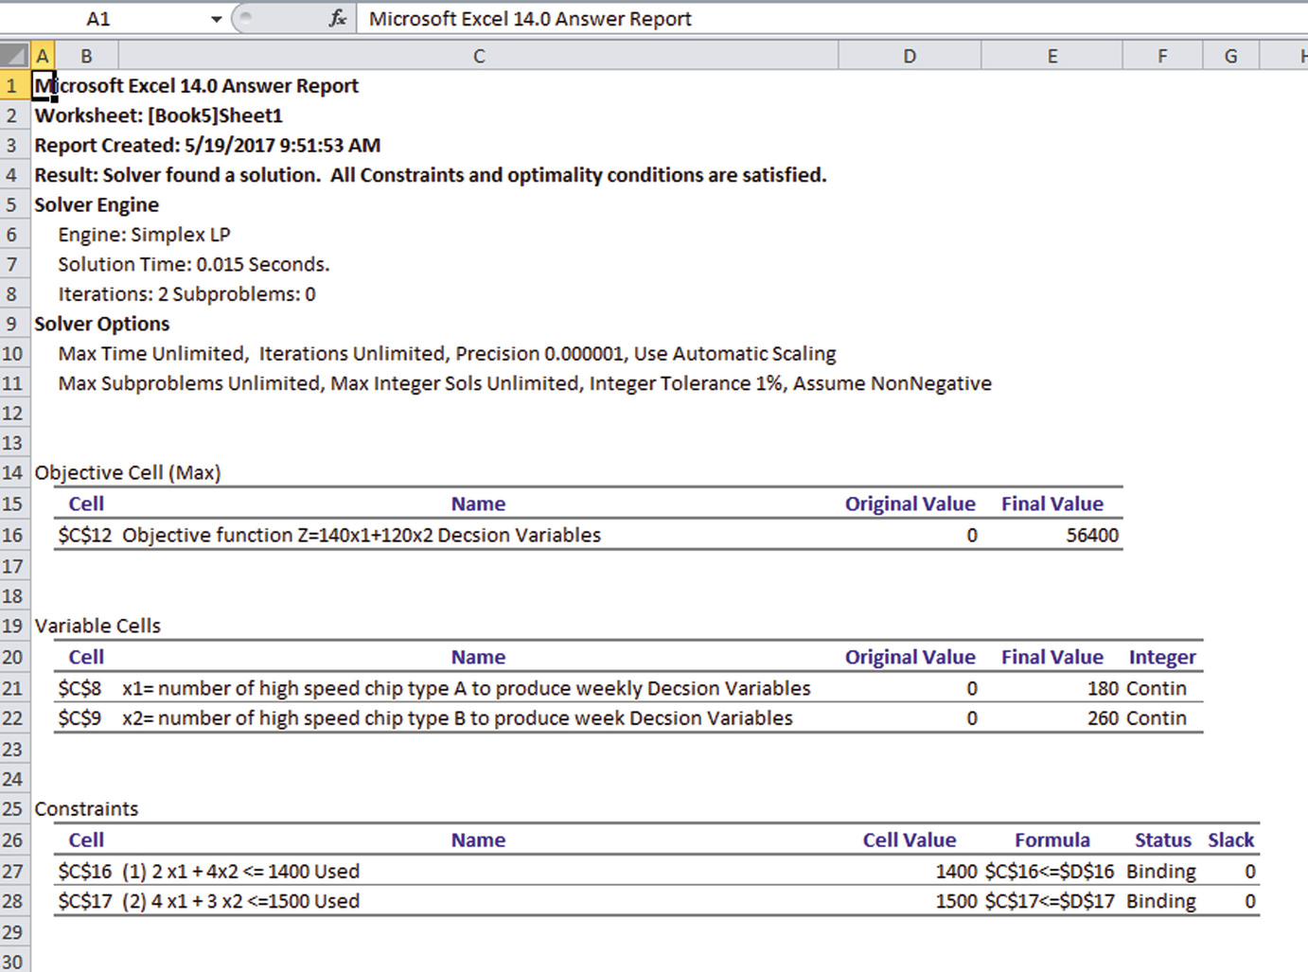
Task: Select column D header
Action: (x=909, y=56)
